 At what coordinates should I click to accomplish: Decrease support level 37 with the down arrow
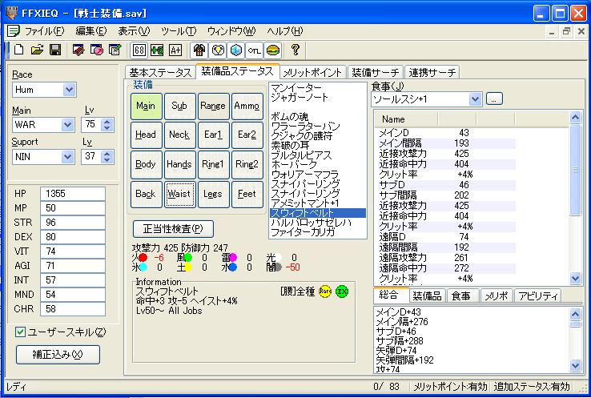[x=107, y=160]
